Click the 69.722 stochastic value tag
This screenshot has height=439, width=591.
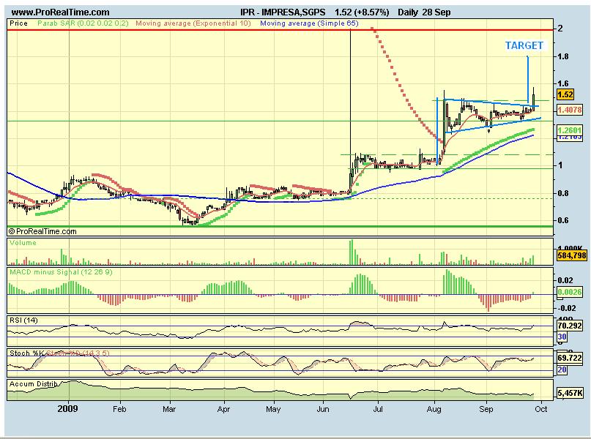(x=570, y=358)
